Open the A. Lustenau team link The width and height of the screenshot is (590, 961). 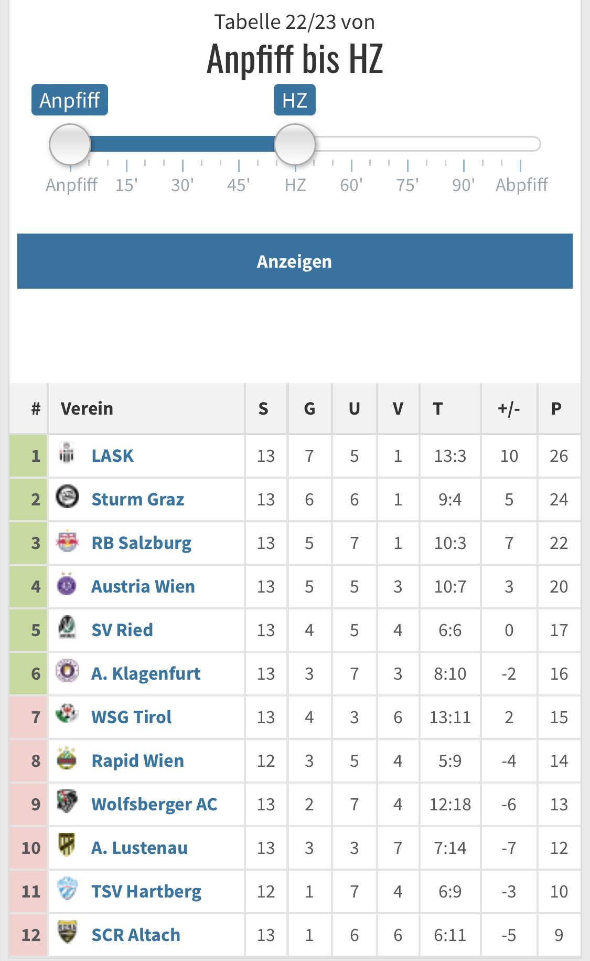(139, 848)
